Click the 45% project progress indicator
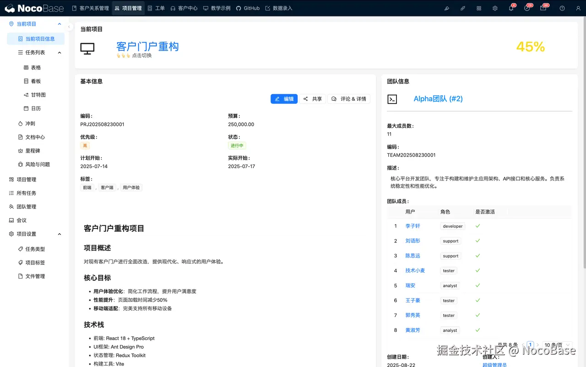586x367 pixels. point(530,47)
